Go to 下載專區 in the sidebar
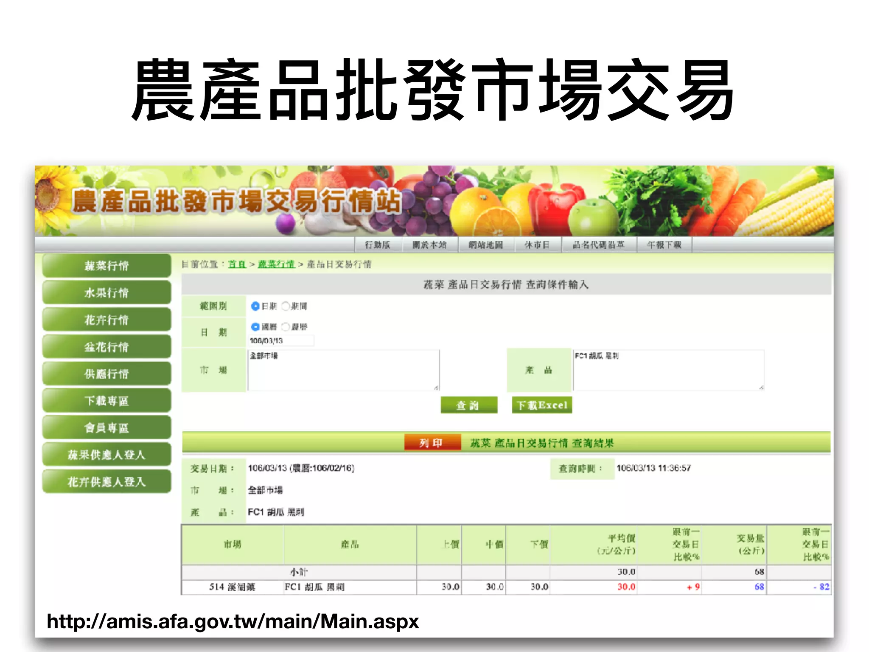This screenshot has height=652, width=869. click(107, 401)
